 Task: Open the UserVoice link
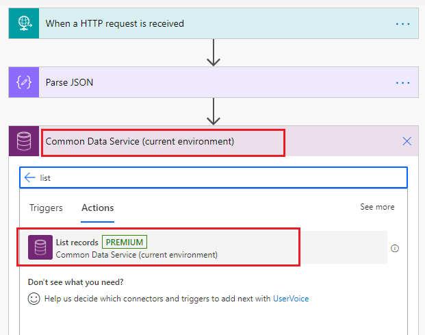(291, 299)
